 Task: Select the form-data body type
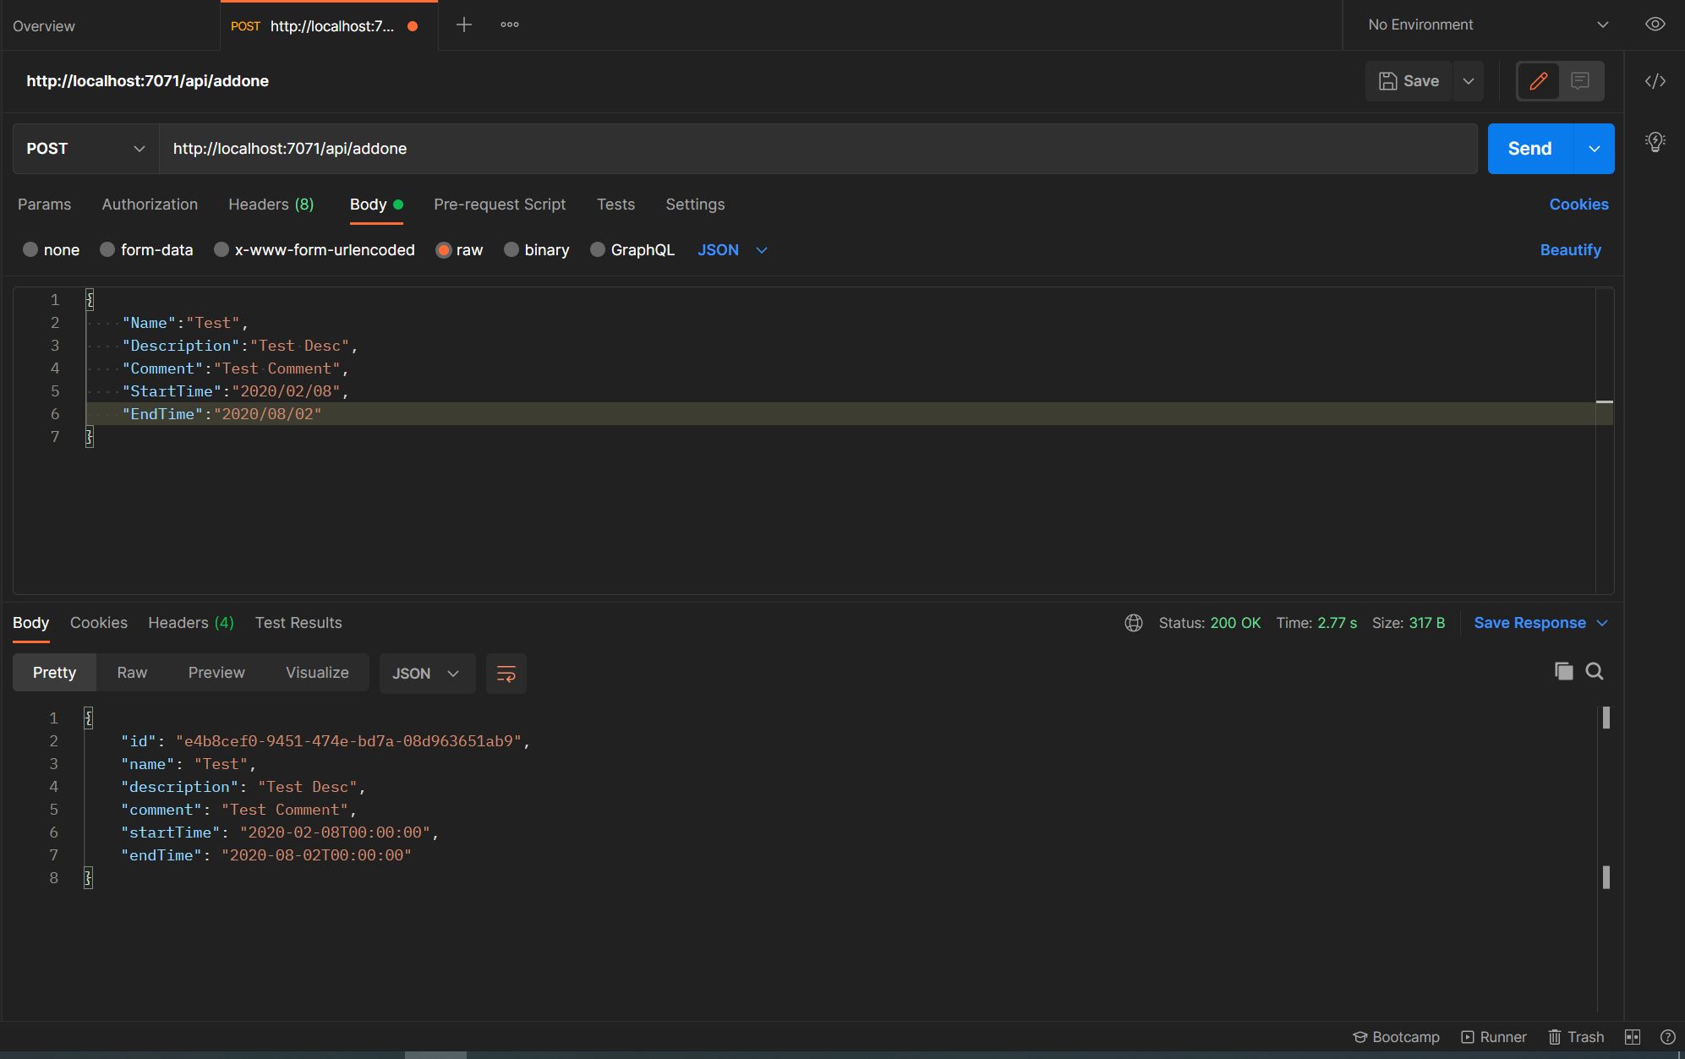click(146, 250)
